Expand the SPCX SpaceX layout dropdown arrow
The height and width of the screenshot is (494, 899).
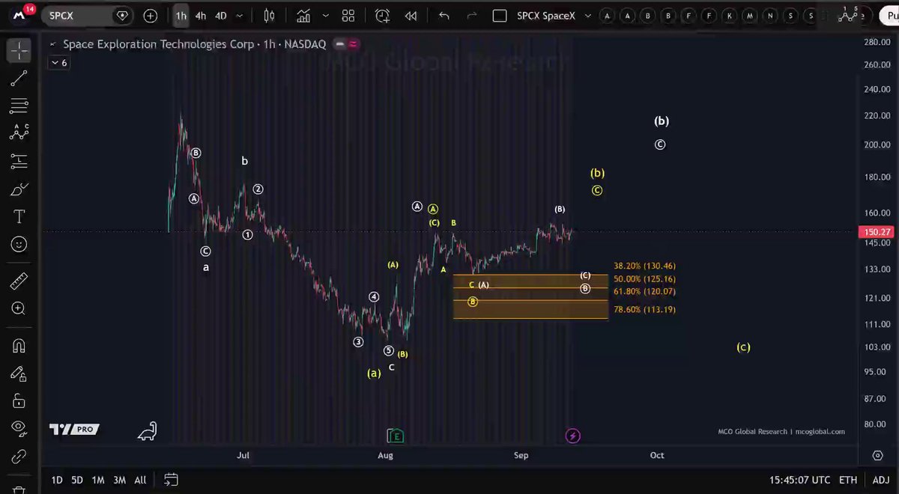point(587,16)
